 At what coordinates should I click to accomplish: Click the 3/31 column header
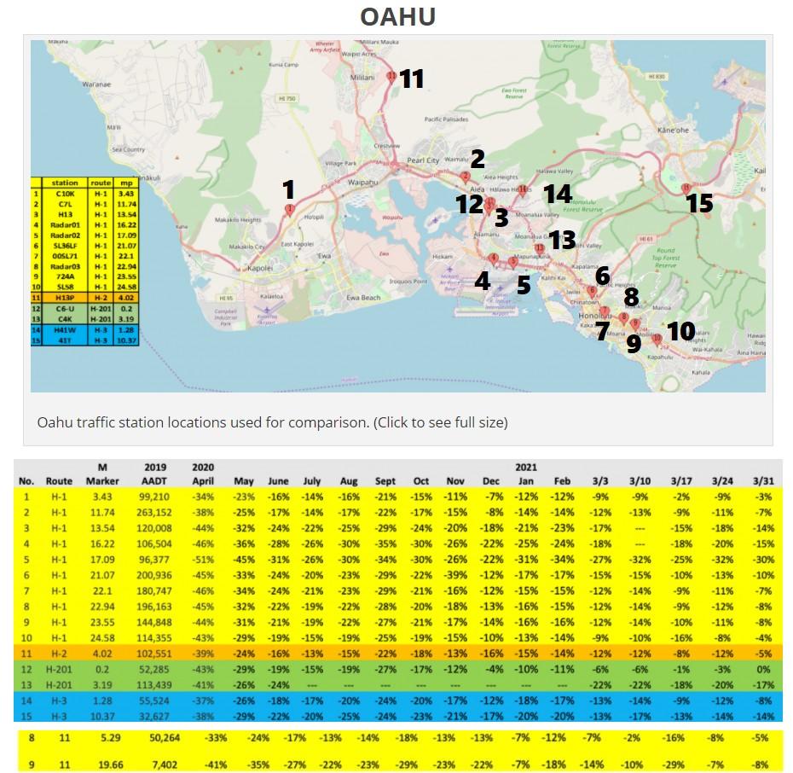click(x=764, y=481)
